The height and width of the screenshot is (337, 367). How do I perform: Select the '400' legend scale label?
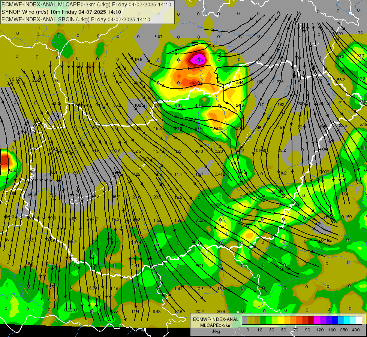[x=356, y=330]
